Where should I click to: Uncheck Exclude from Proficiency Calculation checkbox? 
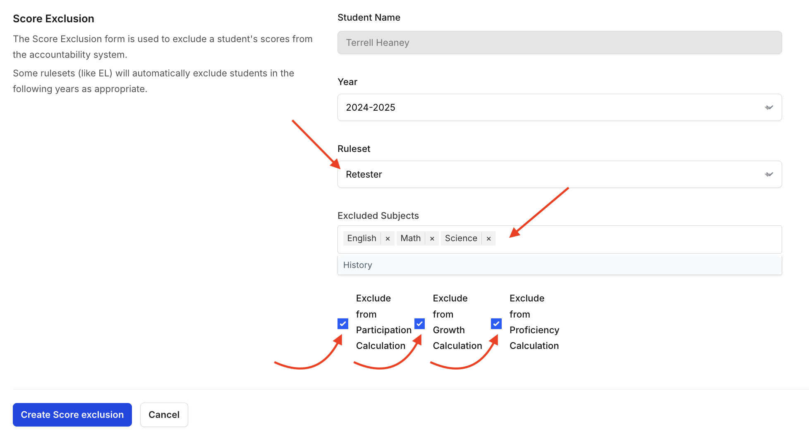pos(496,324)
